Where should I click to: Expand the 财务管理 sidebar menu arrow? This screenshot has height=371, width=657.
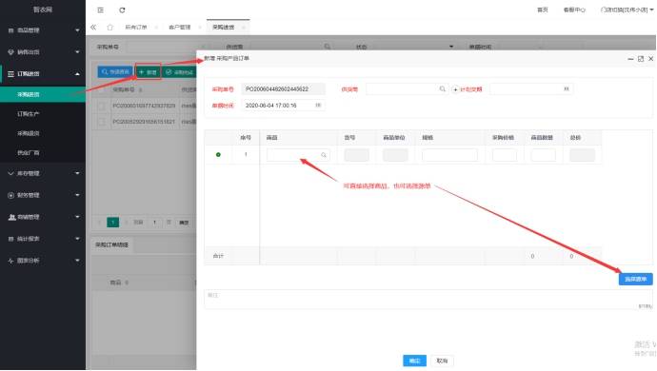(x=77, y=195)
